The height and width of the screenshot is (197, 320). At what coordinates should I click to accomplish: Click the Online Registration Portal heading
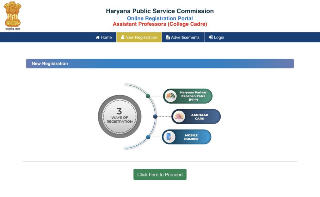(x=160, y=18)
